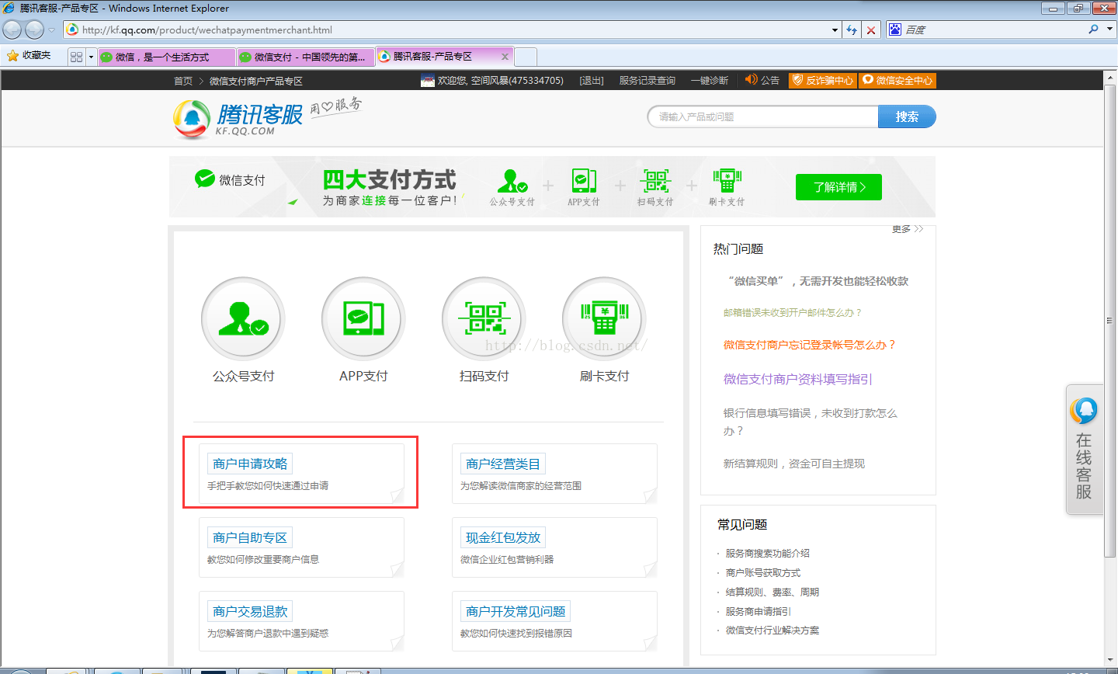Open the 商户自助专区 card
Viewport: 1118px width, 674px height.
[301, 547]
